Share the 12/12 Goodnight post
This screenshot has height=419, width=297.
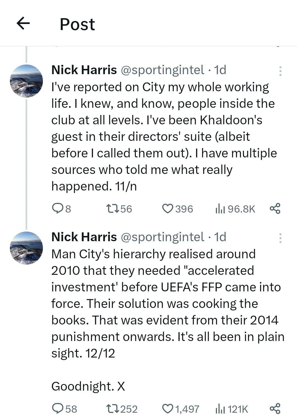click(x=275, y=408)
